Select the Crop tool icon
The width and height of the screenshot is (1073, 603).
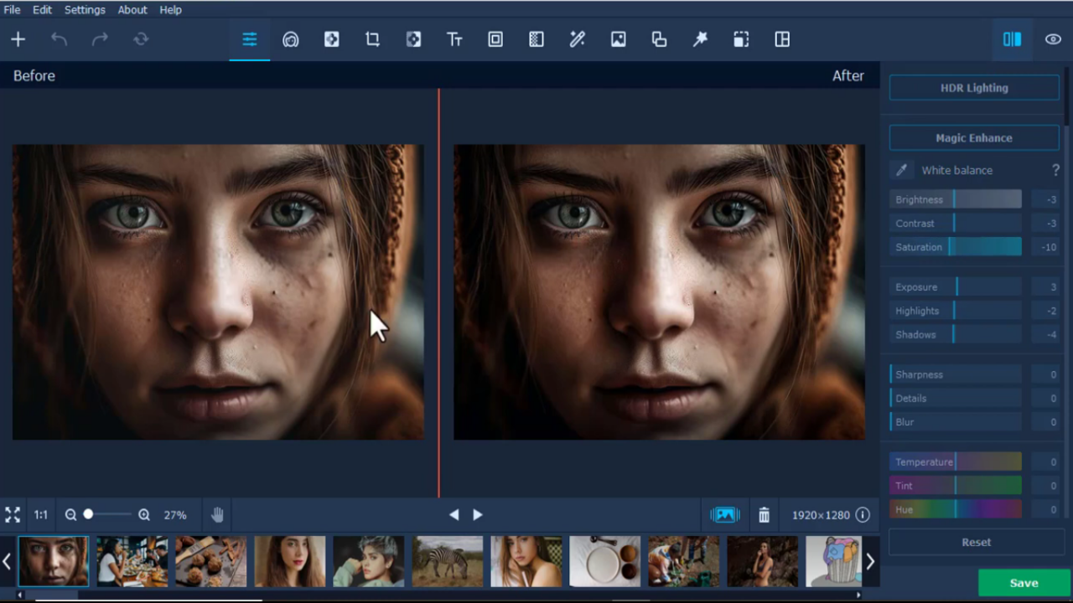(x=372, y=39)
